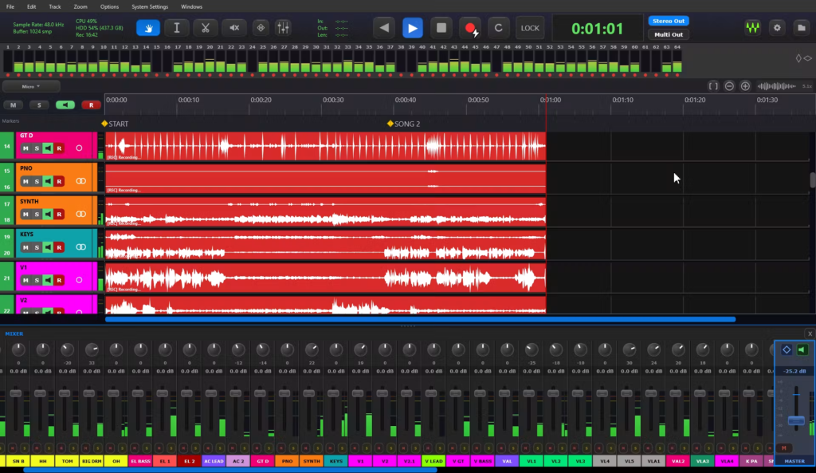Screen dimensions: 816x473
Task: Click the master fader handle
Action: 796,420
